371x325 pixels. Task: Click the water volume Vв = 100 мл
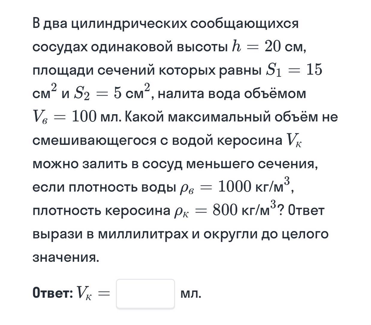click(x=77, y=117)
